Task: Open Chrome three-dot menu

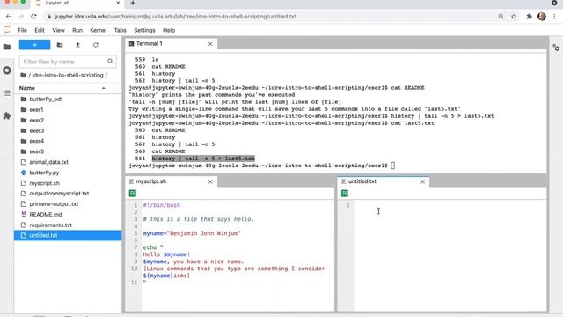Action: click(x=555, y=17)
